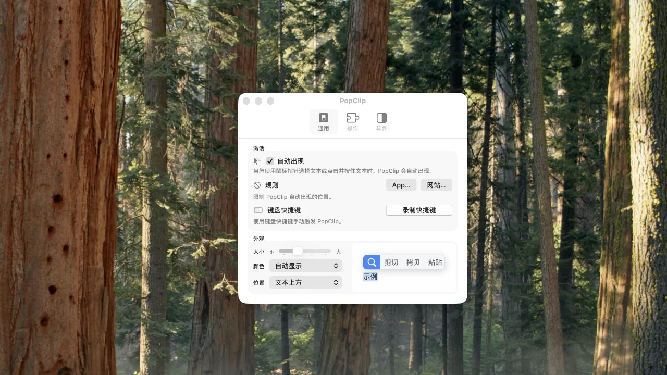Click 剪切 in the preview popup bar
This screenshot has width=667, height=375.
[391, 262]
